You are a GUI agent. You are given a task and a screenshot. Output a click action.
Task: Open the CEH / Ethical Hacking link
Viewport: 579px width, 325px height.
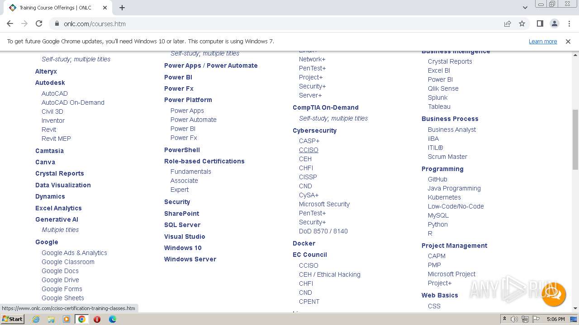[330, 274]
